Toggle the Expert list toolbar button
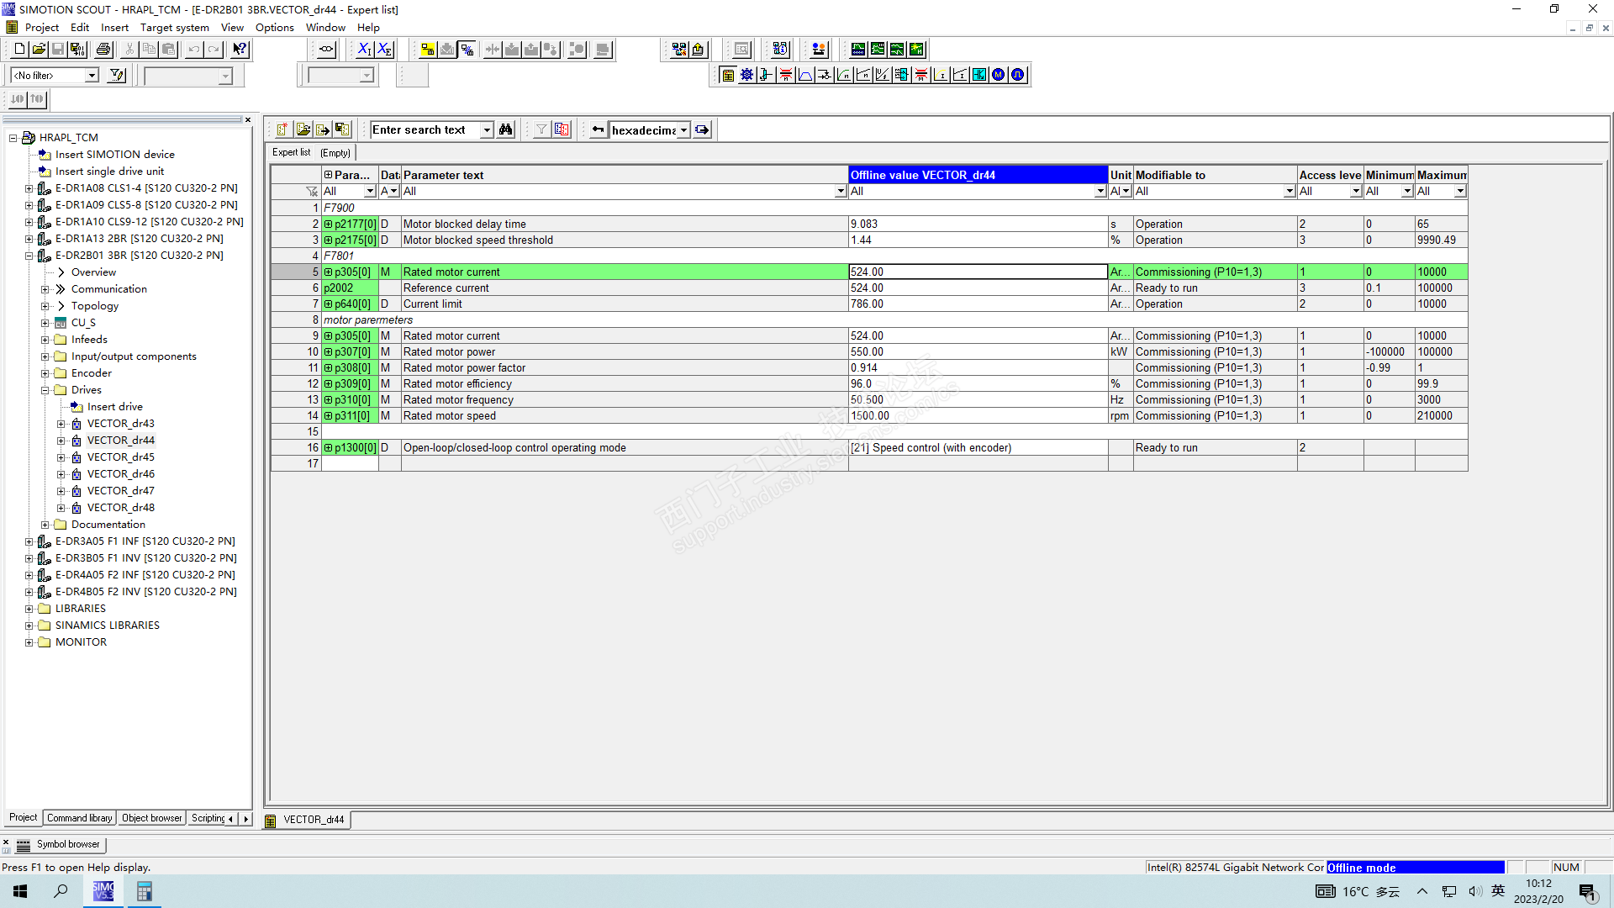This screenshot has height=908, width=1614. click(x=728, y=75)
